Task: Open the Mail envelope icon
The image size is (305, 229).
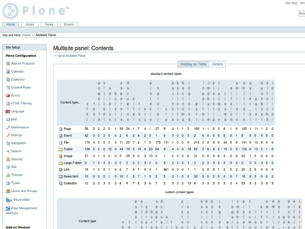Action: (8, 119)
